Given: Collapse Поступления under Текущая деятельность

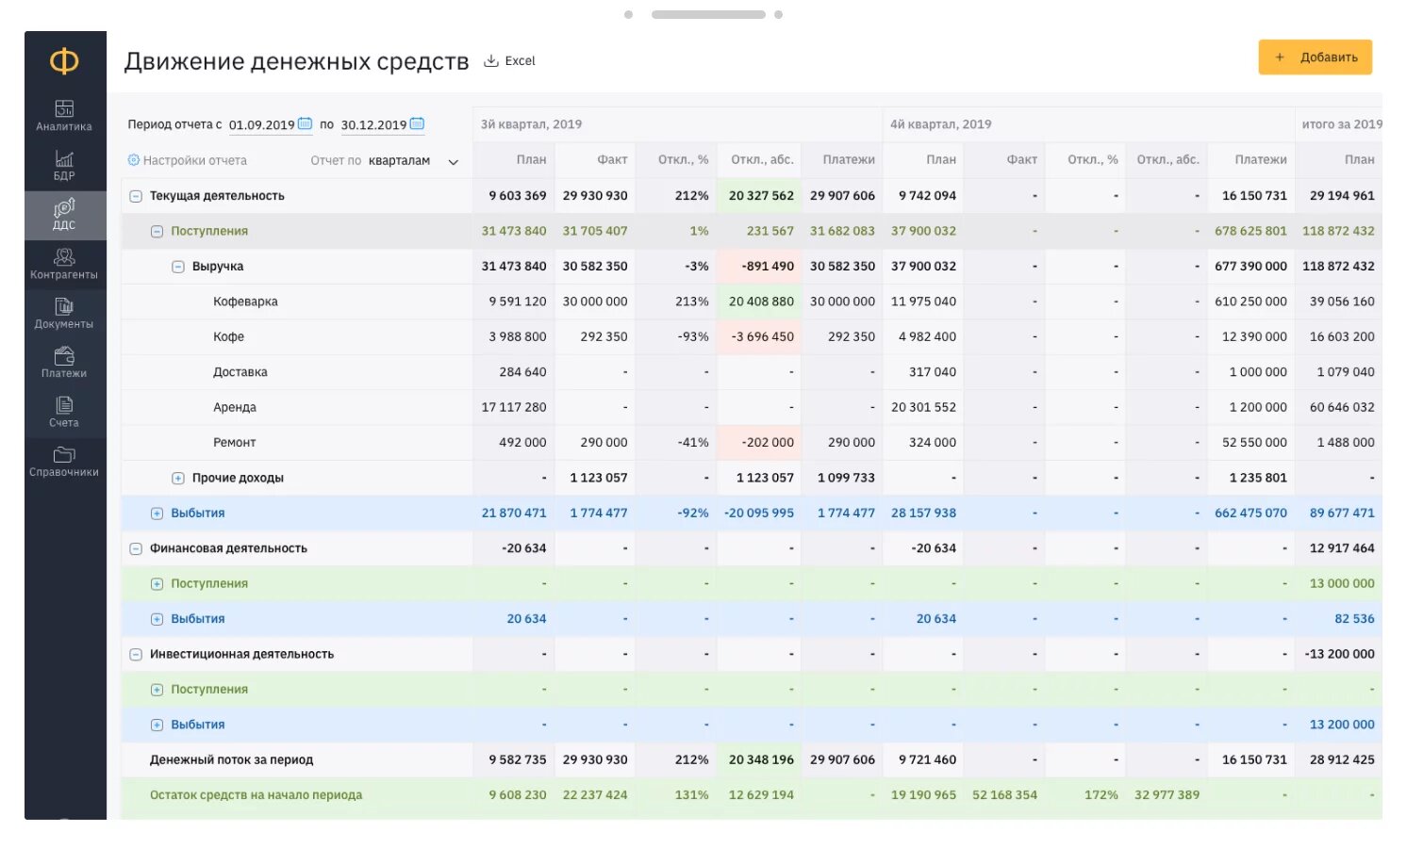Looking at the screenshot, I should pos(157,231).
